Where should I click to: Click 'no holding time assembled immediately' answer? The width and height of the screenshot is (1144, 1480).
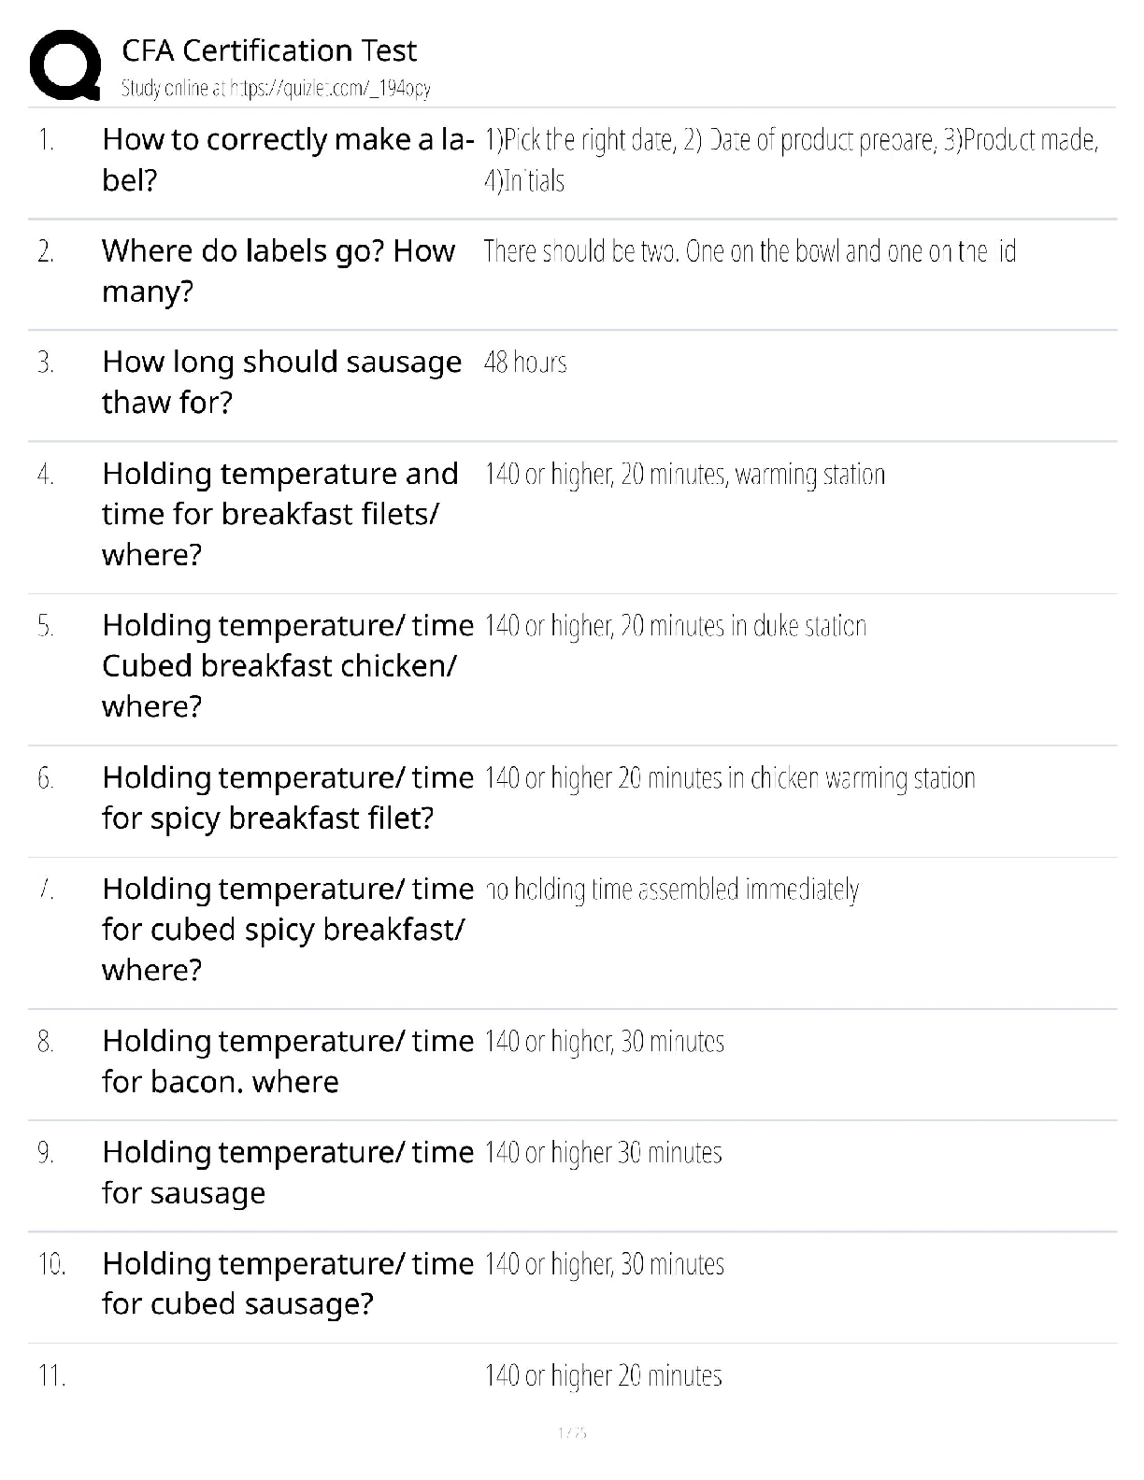(672, 889)
